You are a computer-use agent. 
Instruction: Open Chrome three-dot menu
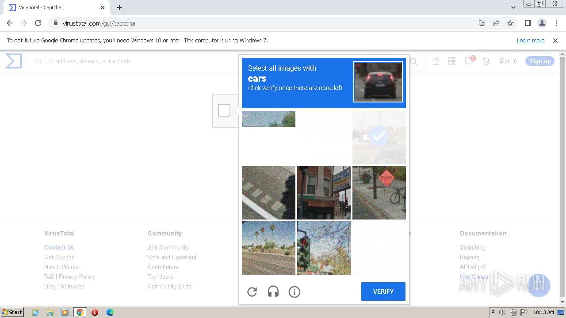tap(556, 23)
